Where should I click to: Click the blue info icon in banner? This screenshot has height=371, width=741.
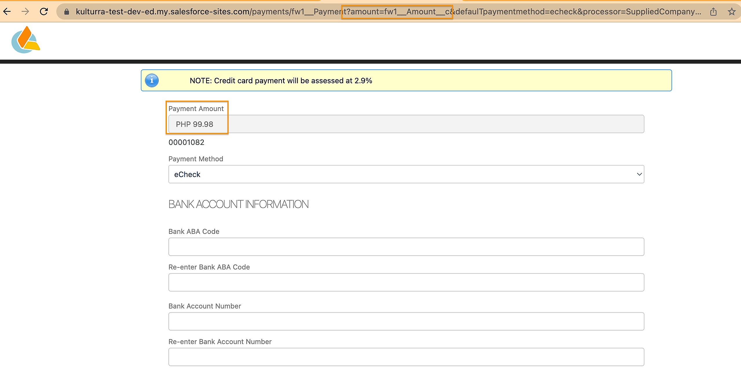tap(152, 80)
